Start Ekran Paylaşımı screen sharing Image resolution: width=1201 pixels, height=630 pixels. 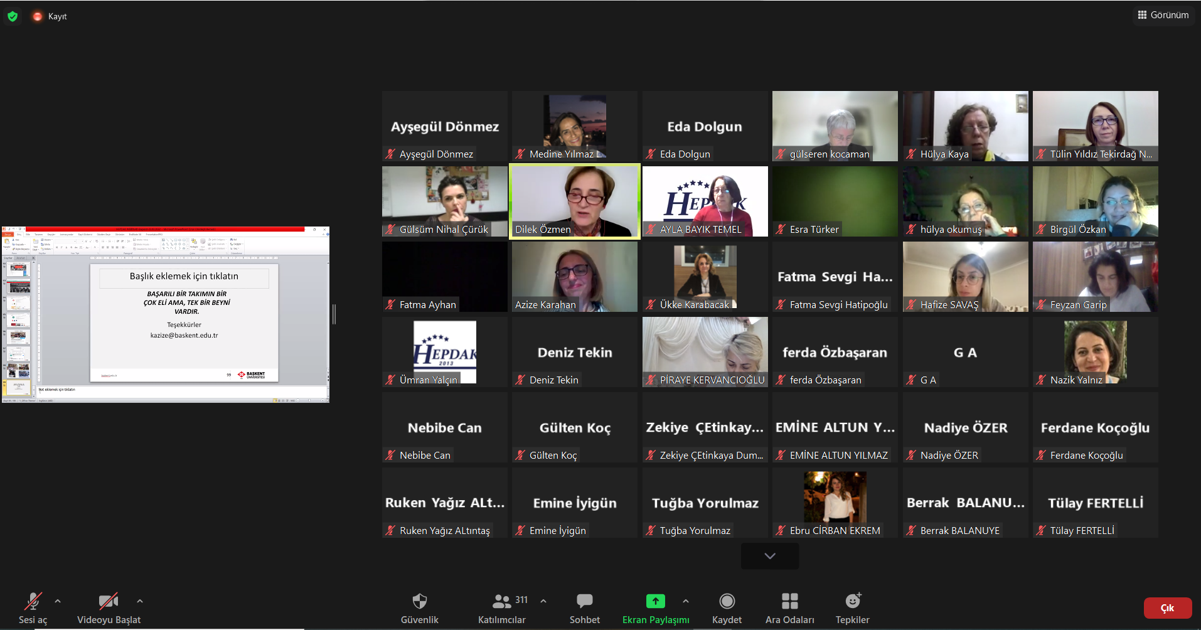(655, 602)
